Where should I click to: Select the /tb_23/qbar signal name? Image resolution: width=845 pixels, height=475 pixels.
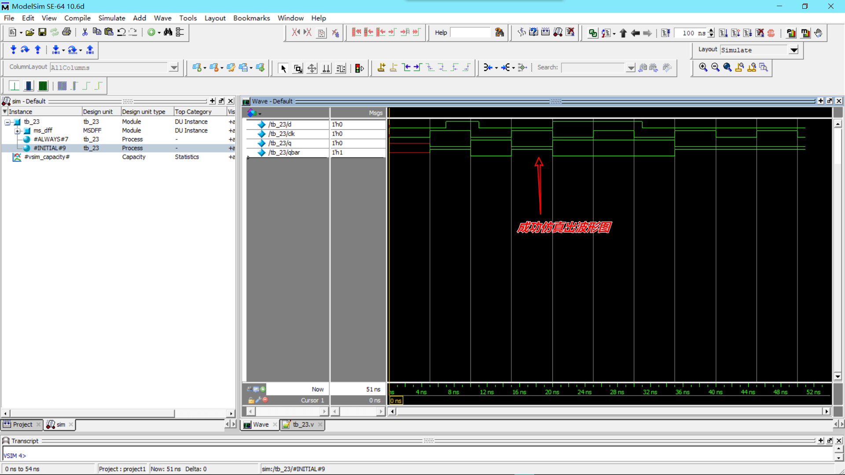[284, 153]
